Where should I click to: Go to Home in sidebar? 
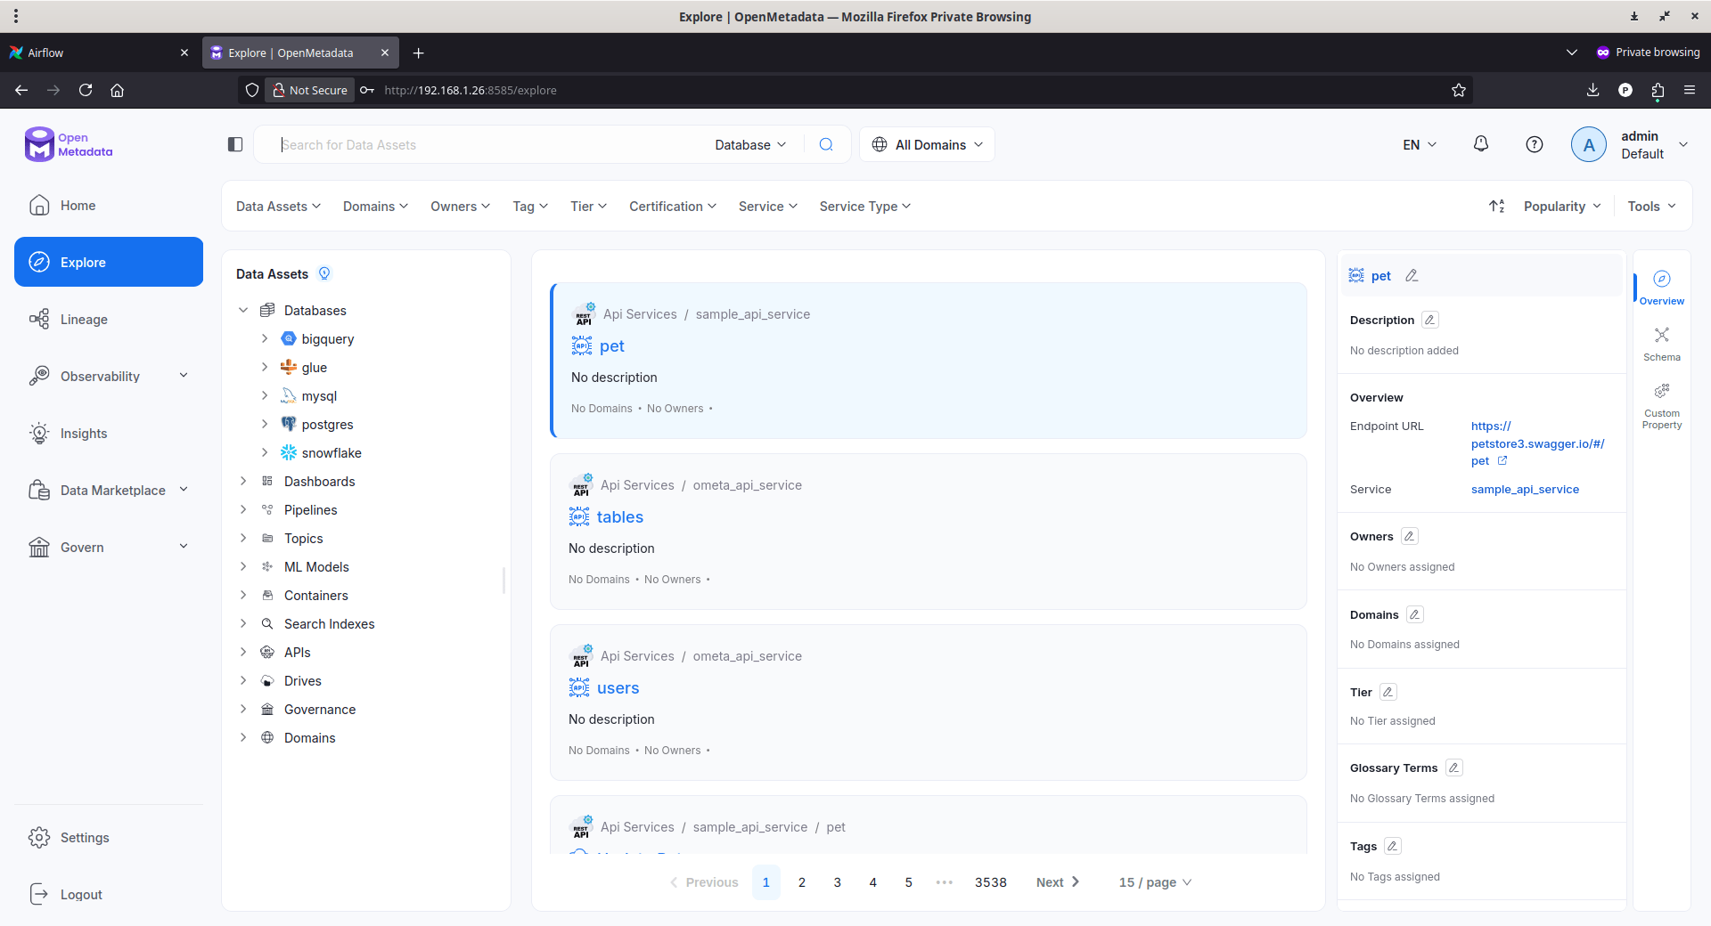[109, 206]
